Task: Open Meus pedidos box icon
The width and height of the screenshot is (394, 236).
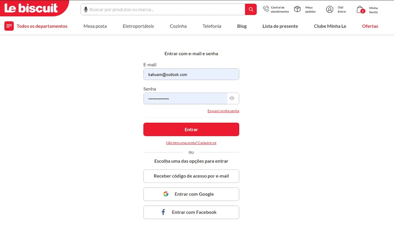Action: click(297, 9)
